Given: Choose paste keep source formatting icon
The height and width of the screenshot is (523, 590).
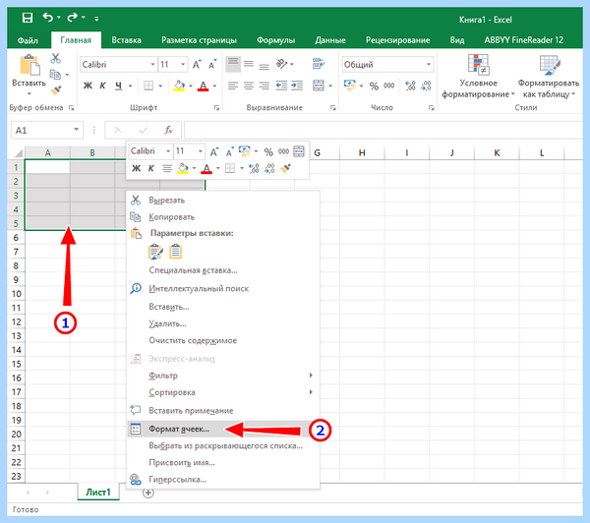Looking at the screenshot, I should point(155,252).
